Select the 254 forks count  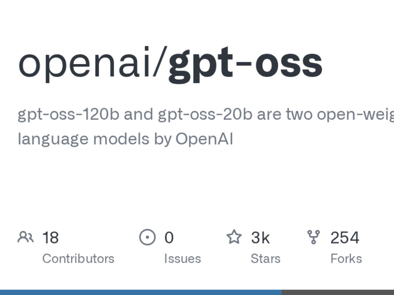pyautogui.click(x=345, y=237)
